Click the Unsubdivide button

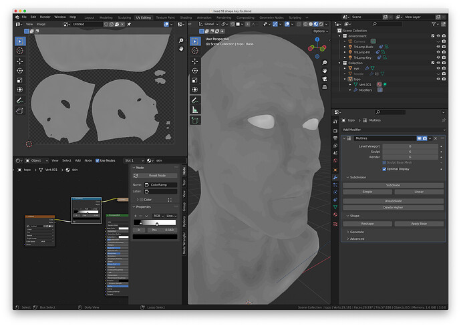(393, 201)
